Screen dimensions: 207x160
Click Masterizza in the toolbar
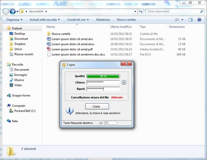(103, 20)
